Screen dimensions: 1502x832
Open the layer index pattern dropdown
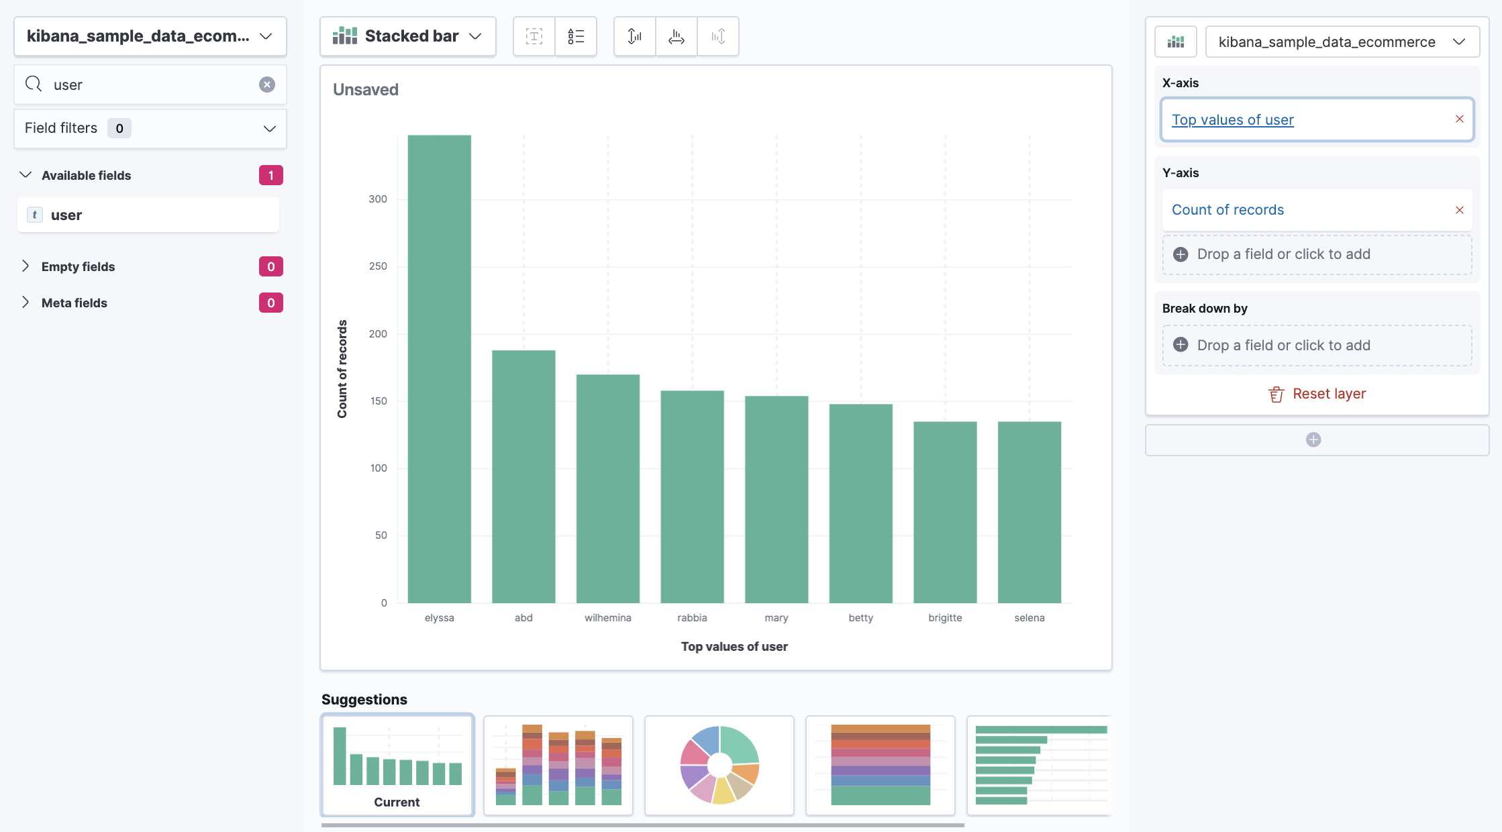(x=1342, y=42)
